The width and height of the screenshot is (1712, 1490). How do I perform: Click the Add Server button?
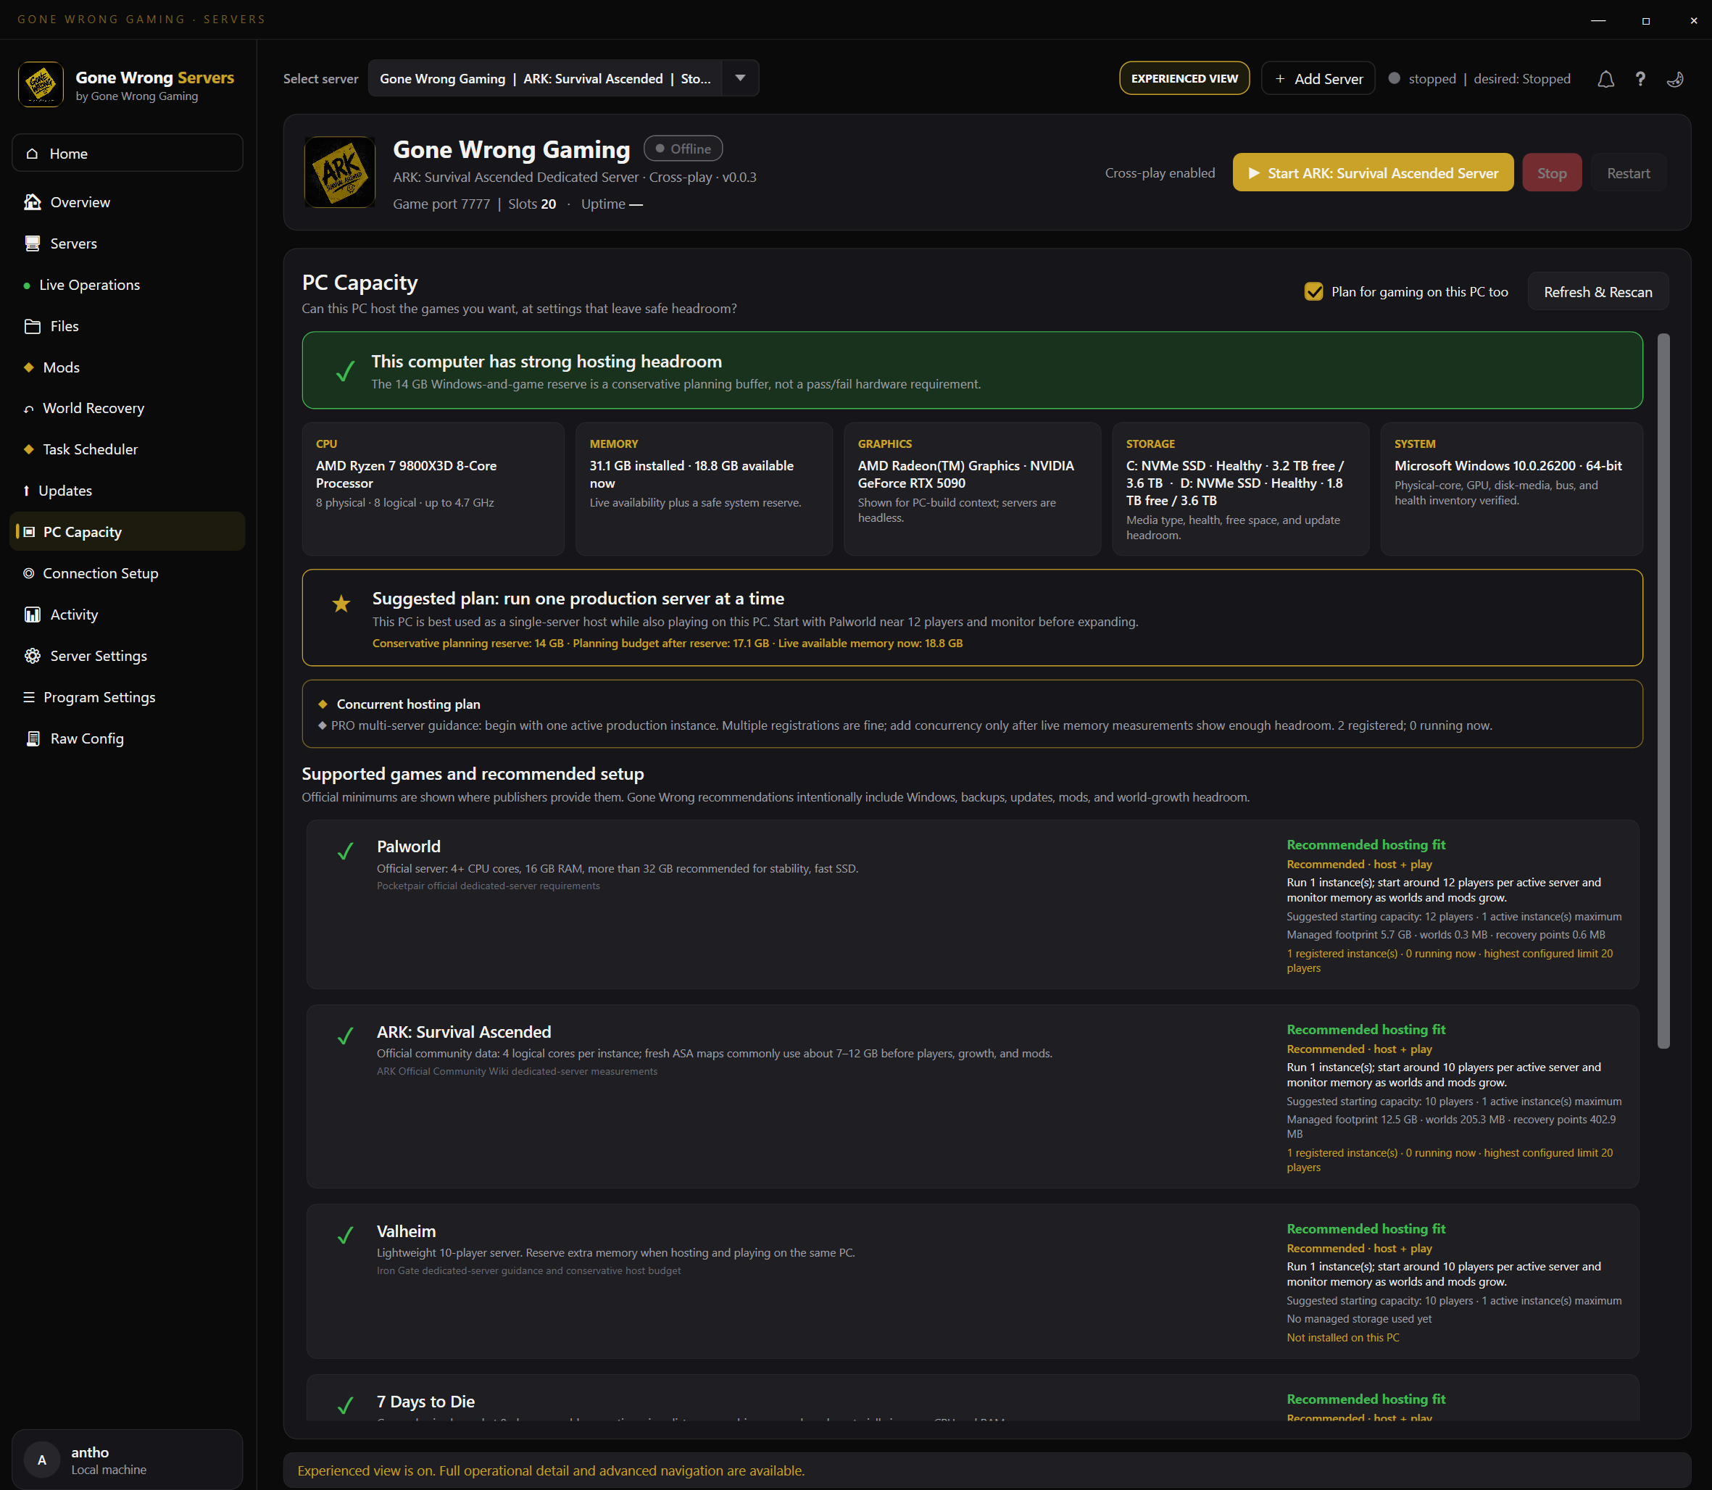click(x=1318, y=78)
